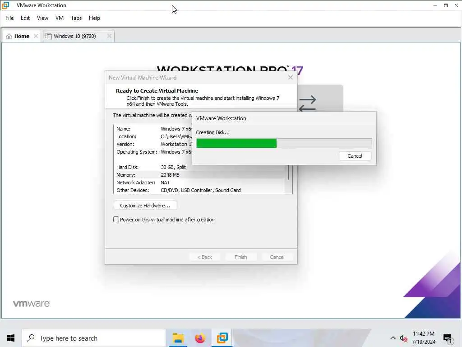The height and width of the screenshot is (347, 462).
Task: Enable Power on this virtual machine after creation
Action: pyautogui.click(x=116, y=220)
